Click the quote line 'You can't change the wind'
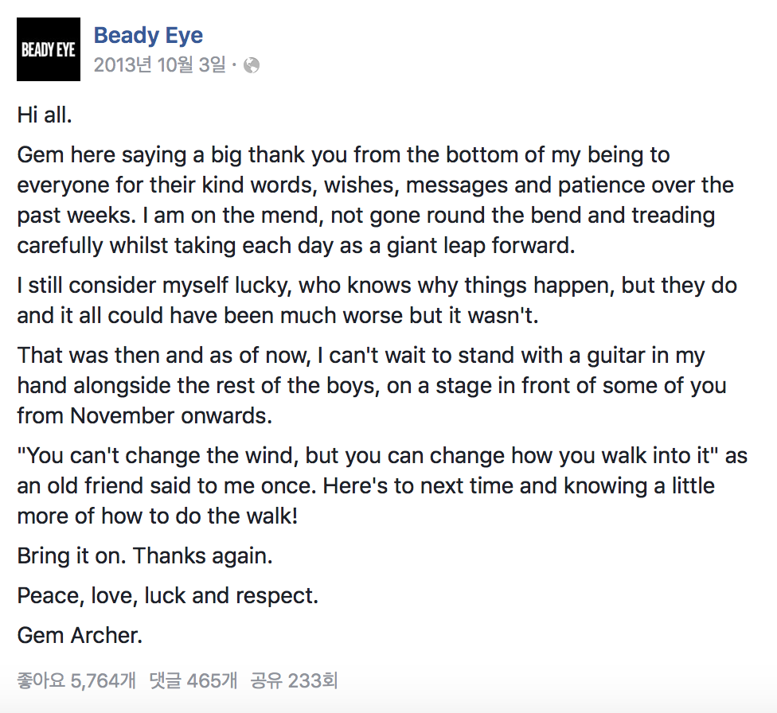777x713 pixels. click(382, 455)
